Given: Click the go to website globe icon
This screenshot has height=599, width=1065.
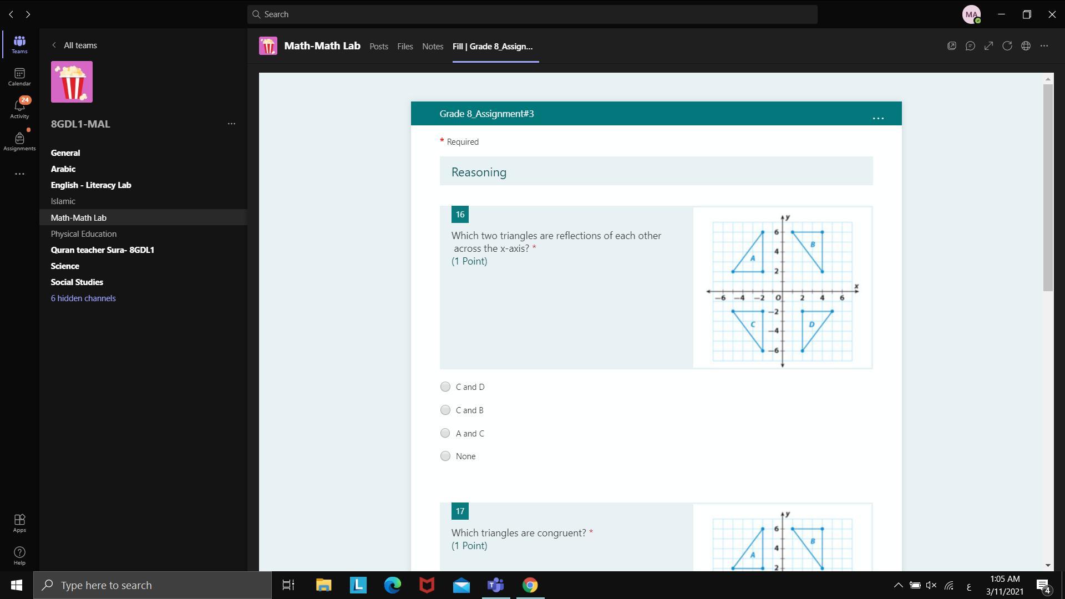Looking at the screenshot, I should [x=1026, y=46].
